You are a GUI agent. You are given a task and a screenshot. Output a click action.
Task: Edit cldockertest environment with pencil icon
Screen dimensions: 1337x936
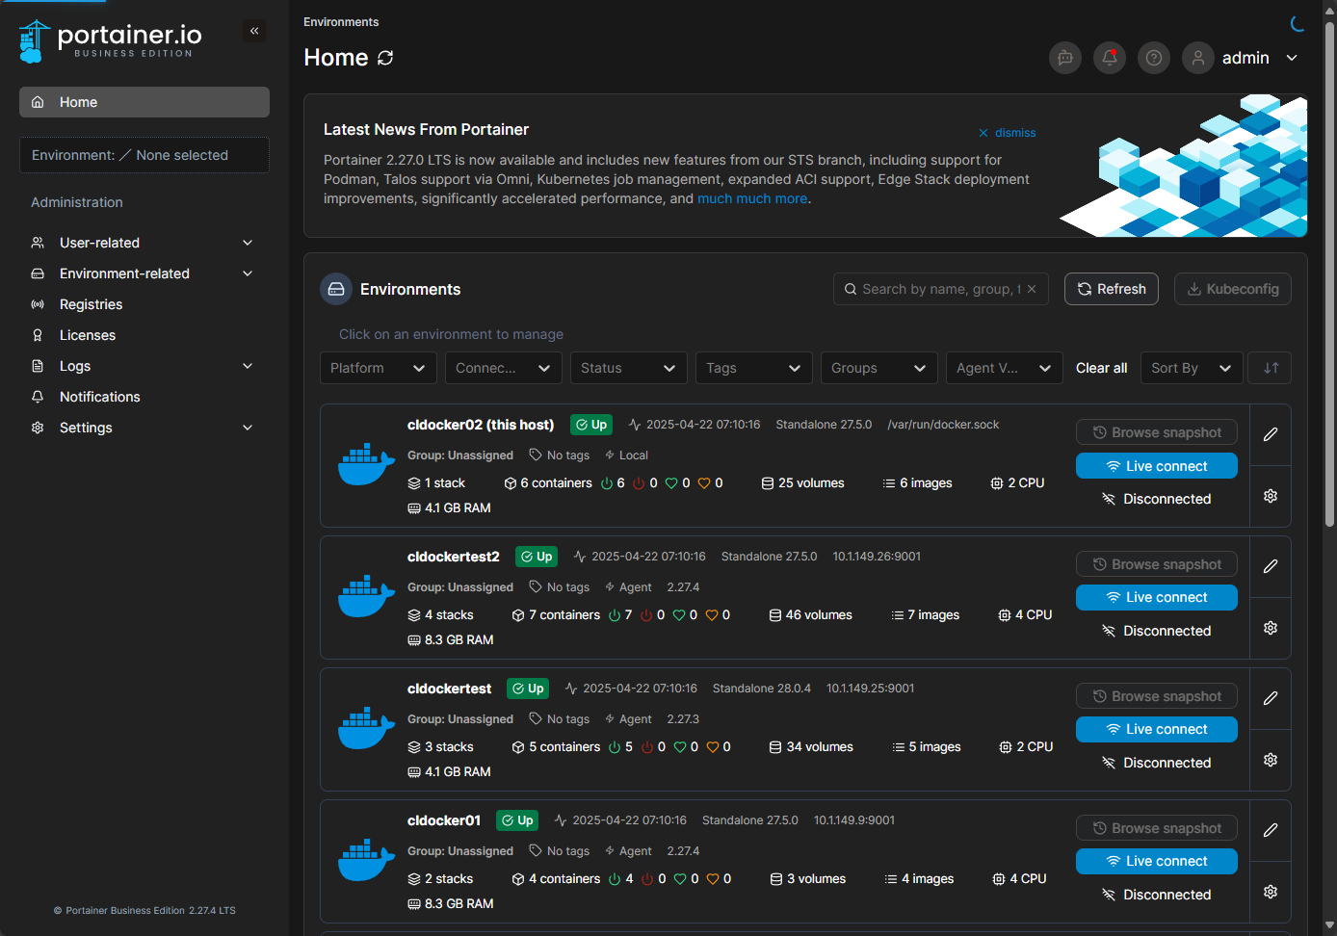coord(1271,698)
